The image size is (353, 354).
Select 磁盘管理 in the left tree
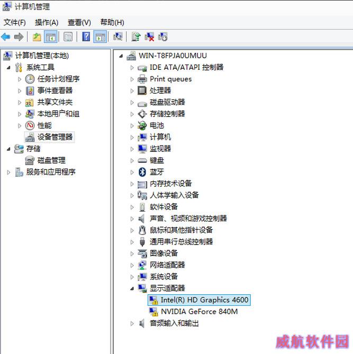point(51,160)
